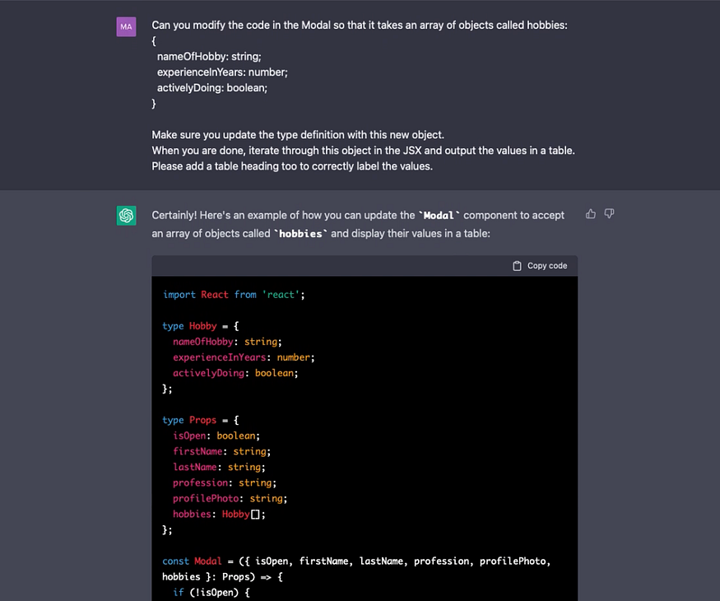Click the inline hobbies code word
This screenshot has height=601, width=720.
click(301, 234)
